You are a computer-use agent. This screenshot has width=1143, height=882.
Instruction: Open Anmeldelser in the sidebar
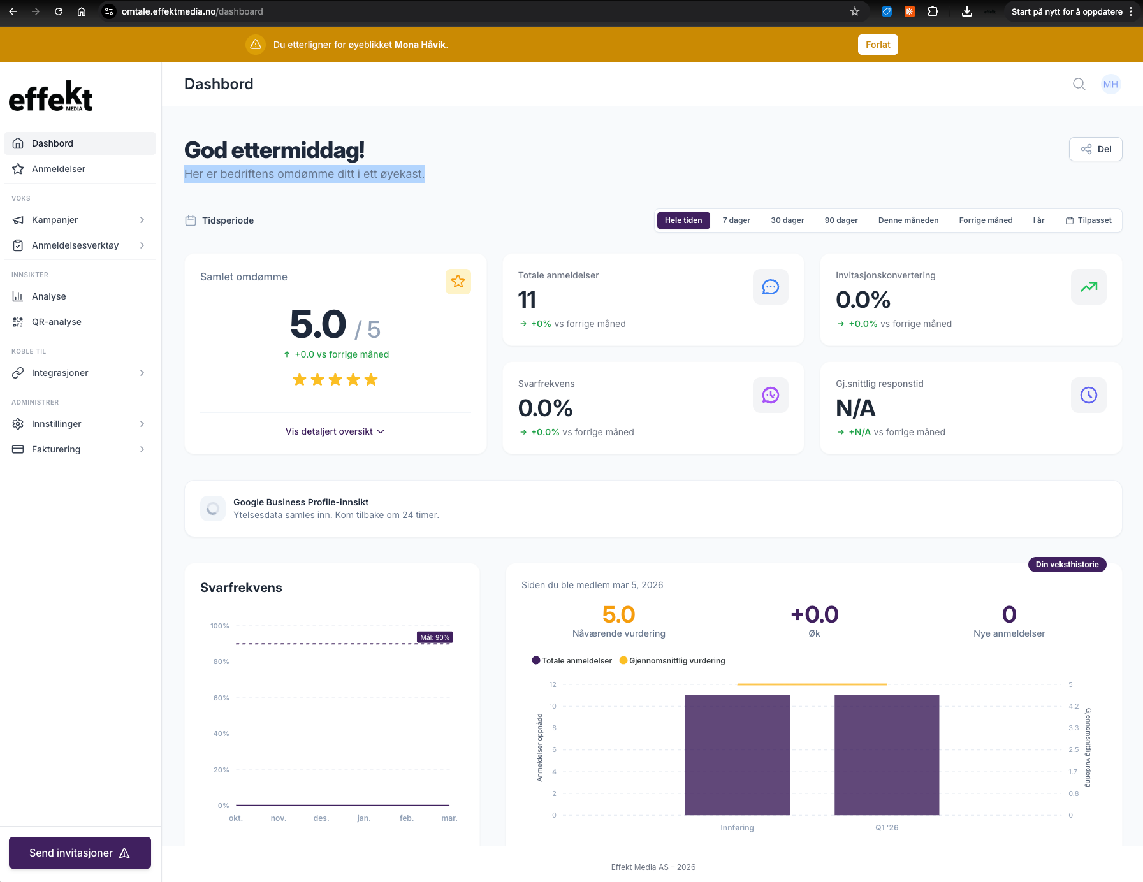point(80,169)
